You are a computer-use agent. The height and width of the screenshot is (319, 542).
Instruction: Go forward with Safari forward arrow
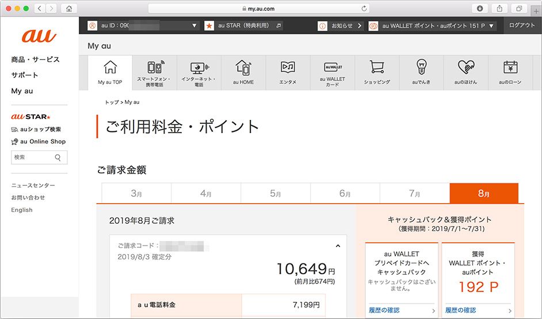51,8
